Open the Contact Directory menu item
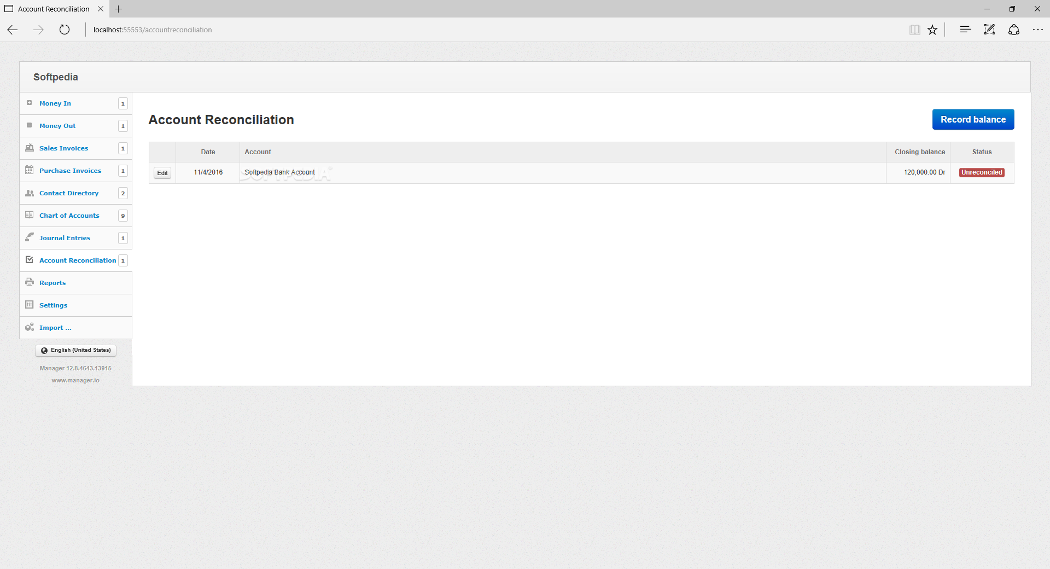This screenshot has height=569, width=1050. tap(75, 193)
